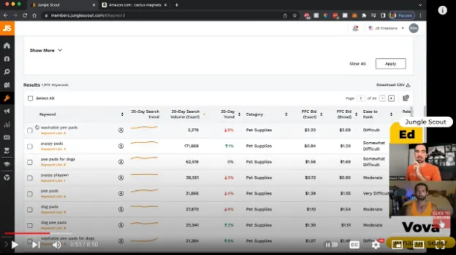This screenshot has height=255, width=456.
Task: Click the Apply filters button
Action: 391,64
